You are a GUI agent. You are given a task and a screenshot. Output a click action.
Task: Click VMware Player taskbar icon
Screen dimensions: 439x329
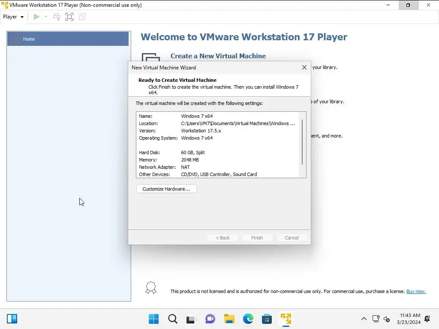pos(286,319)
